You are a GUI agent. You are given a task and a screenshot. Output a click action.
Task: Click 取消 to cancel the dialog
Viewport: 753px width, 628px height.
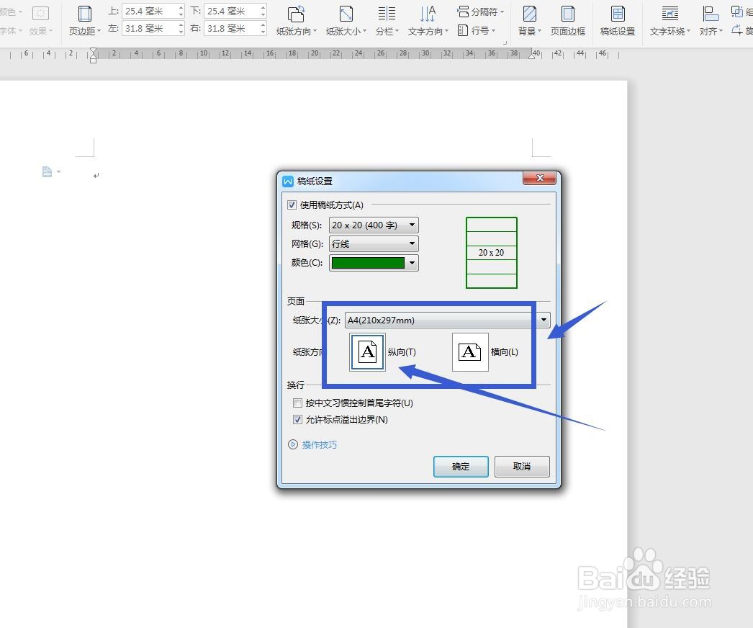[x=522, y=467]
